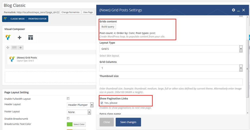This screenshot has height=130, width=250.
Task: Switch to Classic Mode
Action: [x=17, y=19]
